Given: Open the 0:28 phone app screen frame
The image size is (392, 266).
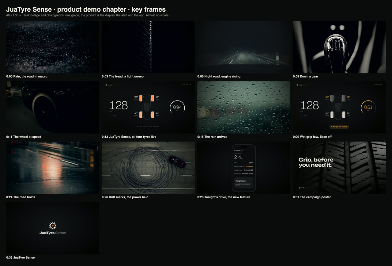Looking at the screenshot, I should (244, 168).
